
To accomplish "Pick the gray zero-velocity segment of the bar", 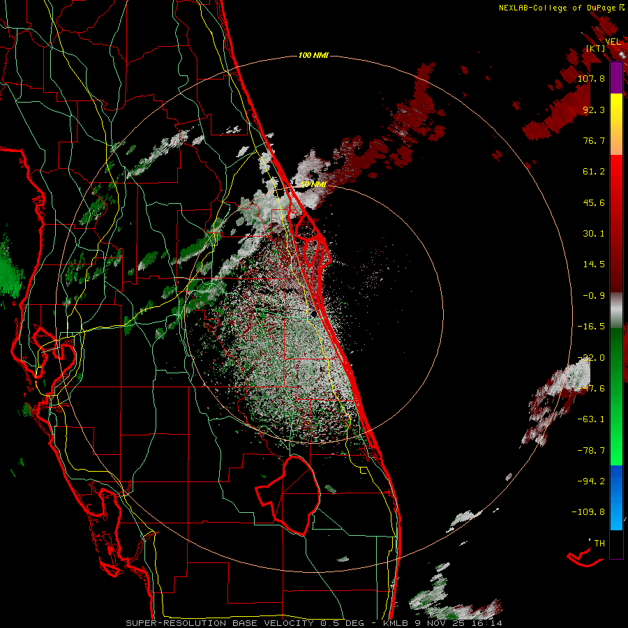I will [x=616, y=309].
